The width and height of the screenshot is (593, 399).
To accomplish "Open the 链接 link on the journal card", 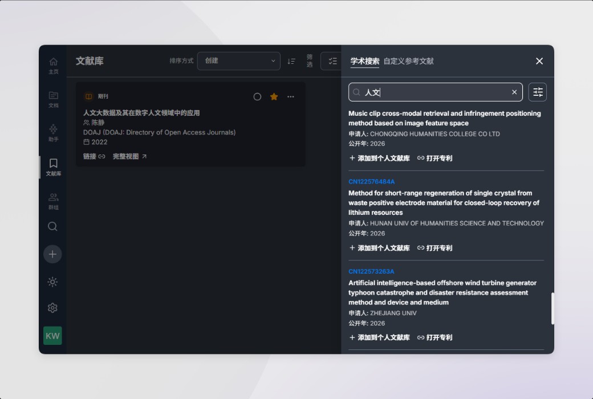I will tap(94, 157).
